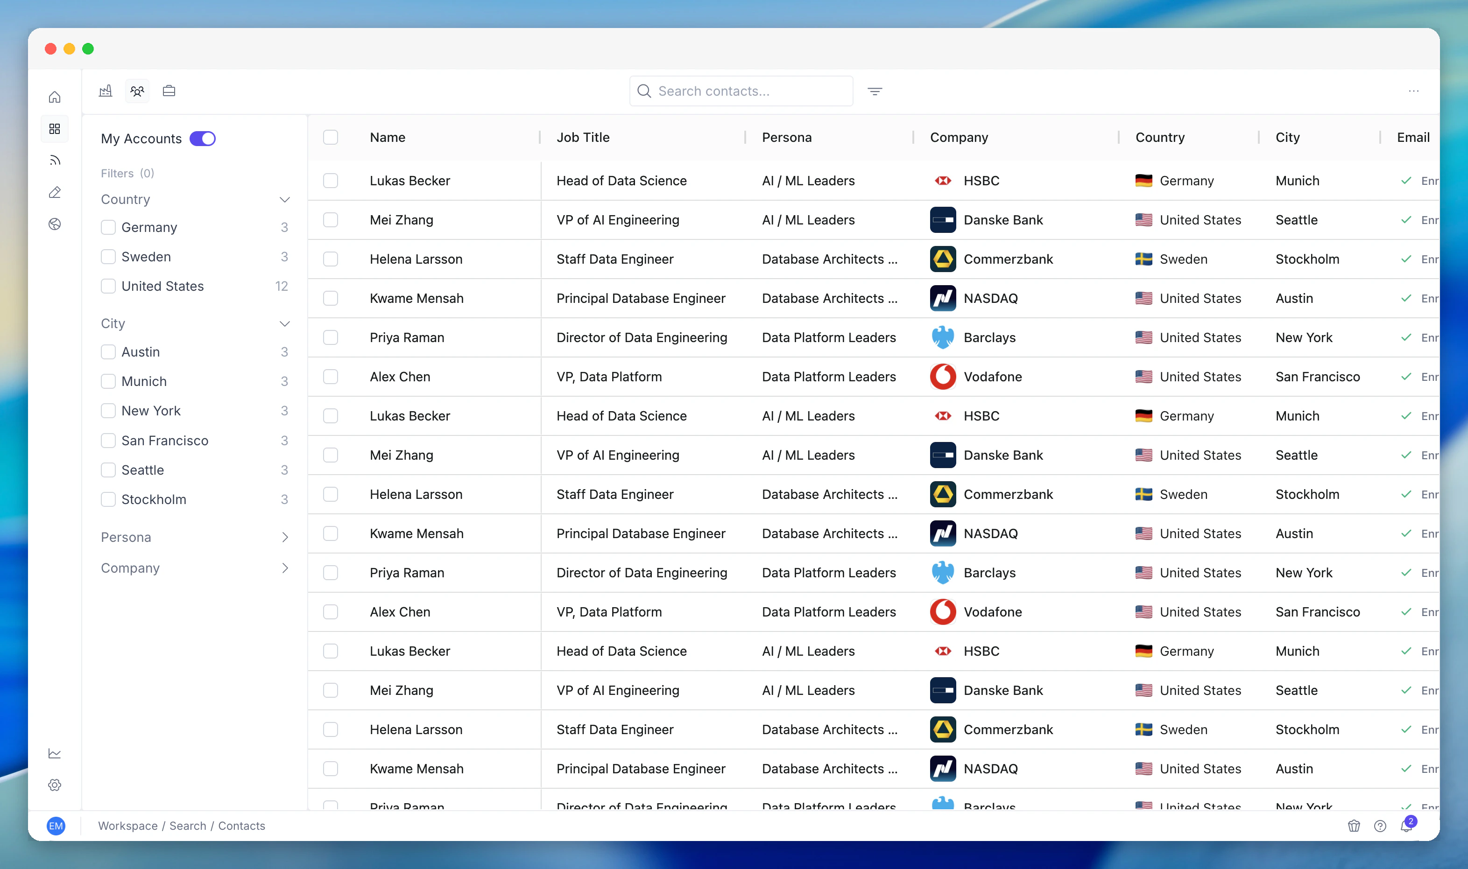Check the Seattle city filter
This screenshot has height=869, width=1468.
coord(108,470)
